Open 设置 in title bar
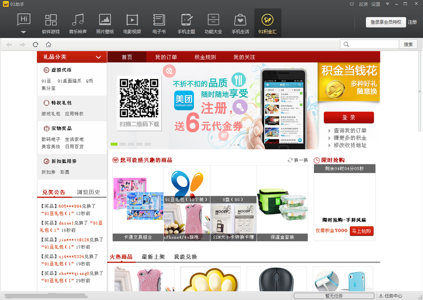This screenshot has width=423, height=300. point(375,4)
